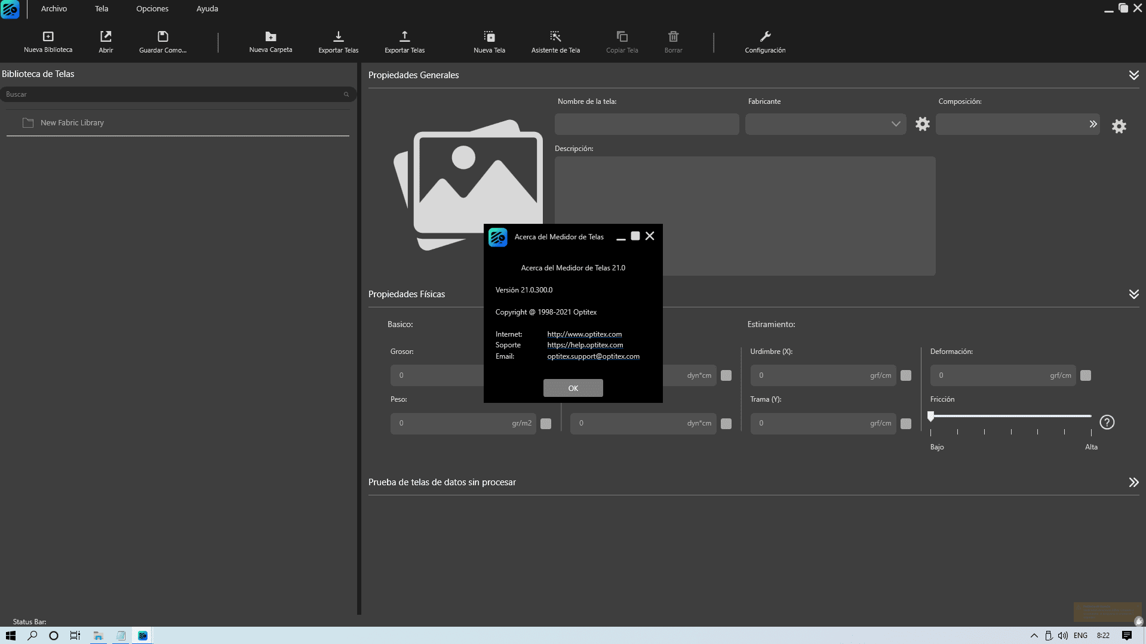Click the Nueva Tela toolbar icon

(489, 37)
